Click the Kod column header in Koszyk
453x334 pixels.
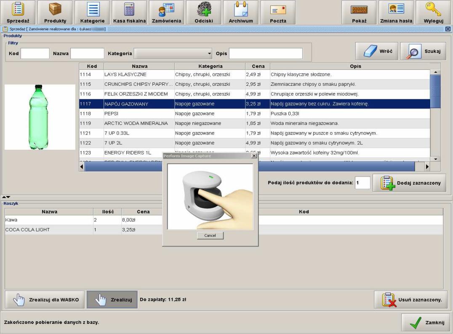(x=304, y=212)
